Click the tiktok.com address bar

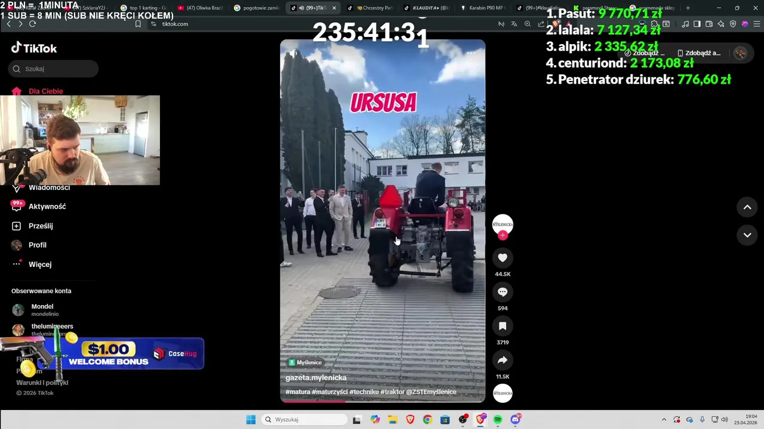(175, 24)
